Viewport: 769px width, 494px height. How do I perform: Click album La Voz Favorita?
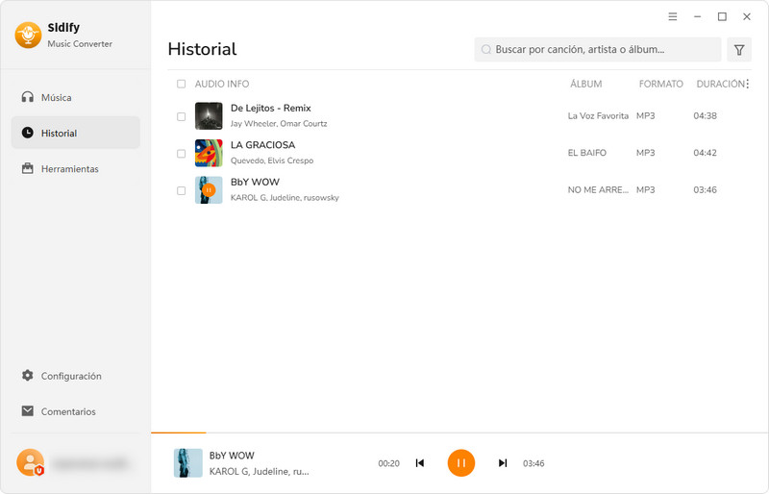click(598, 116)
